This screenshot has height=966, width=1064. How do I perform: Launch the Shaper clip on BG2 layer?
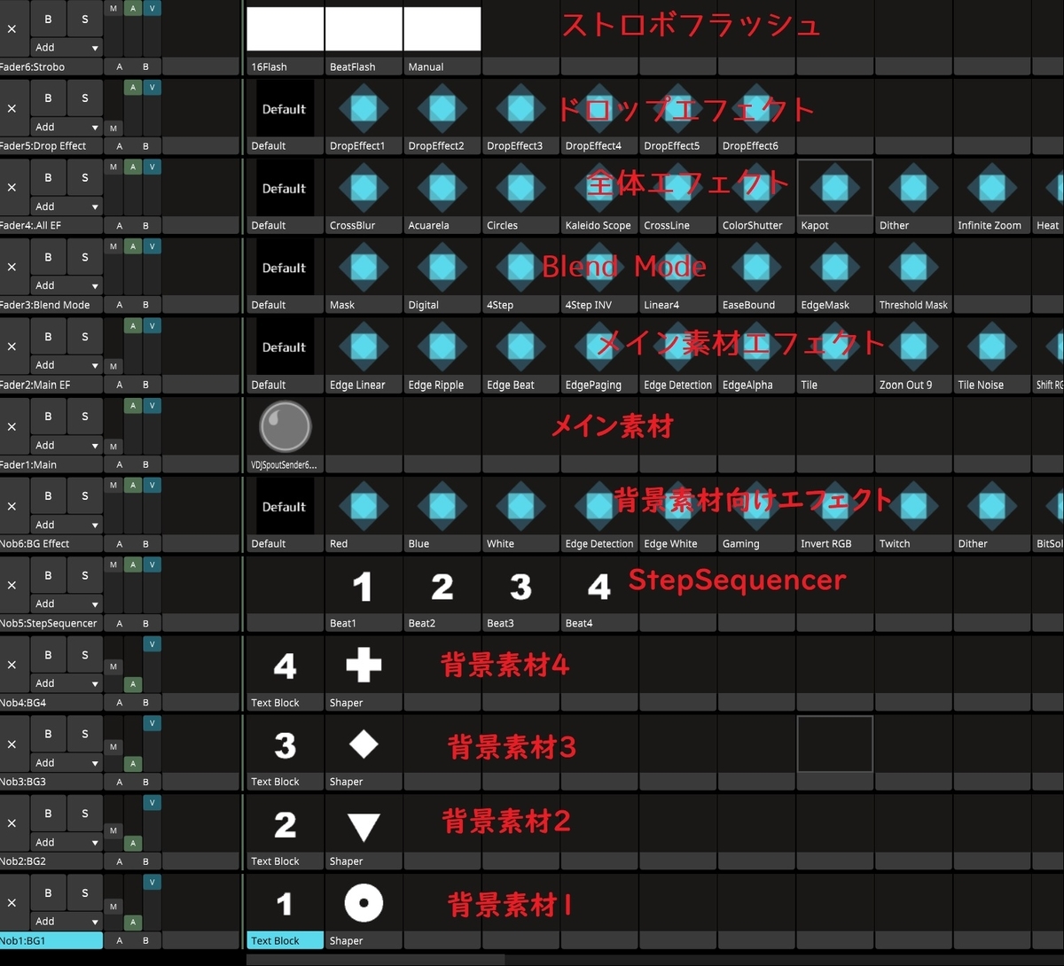tap(363, 825)
